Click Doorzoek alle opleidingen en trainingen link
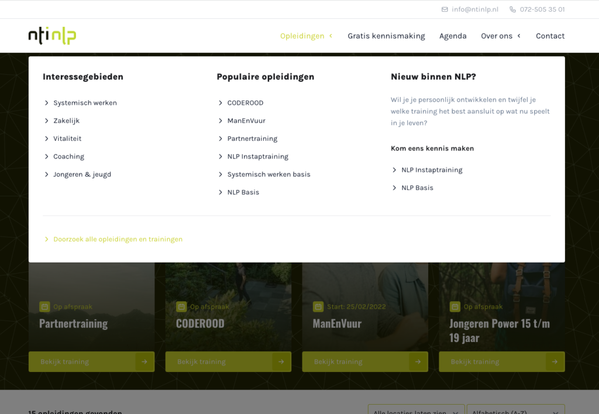 click(118, 239)
